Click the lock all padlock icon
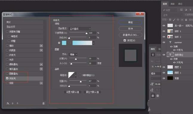Screen dimensions: 193x114 pos(186,20)
